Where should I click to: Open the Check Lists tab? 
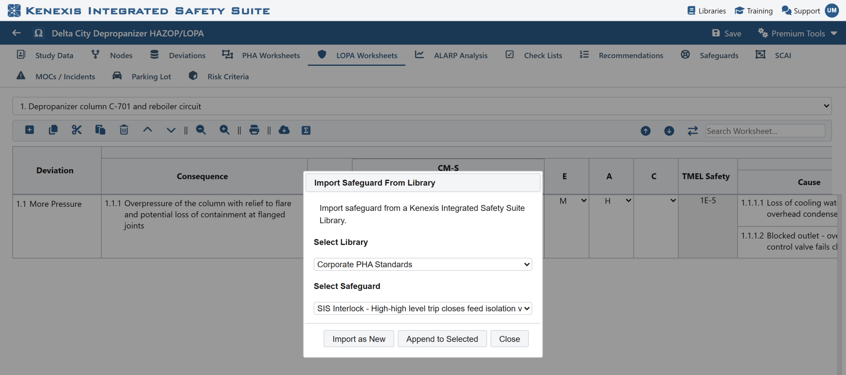[534, 55]
